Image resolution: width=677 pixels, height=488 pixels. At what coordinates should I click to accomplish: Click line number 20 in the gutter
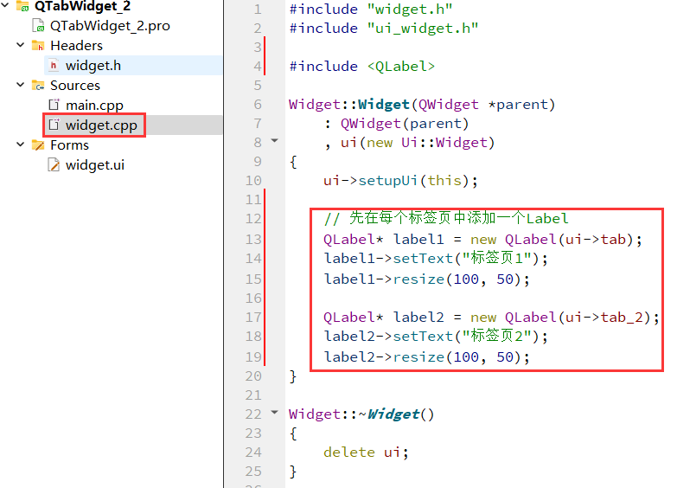253,376
